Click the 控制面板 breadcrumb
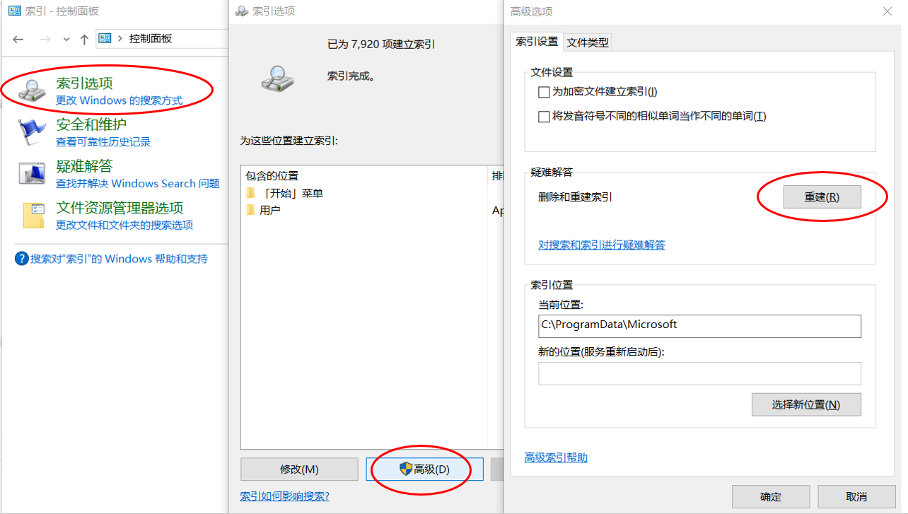The image size is (908, 514). click(x=151, y=39)
